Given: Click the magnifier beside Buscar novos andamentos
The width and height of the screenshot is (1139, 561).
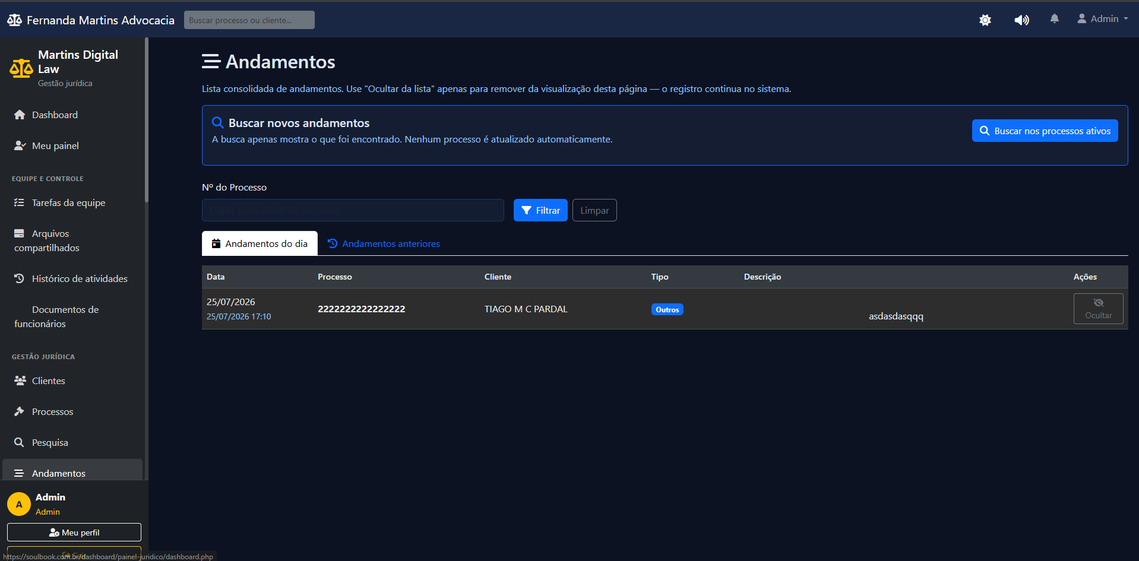Looking at the screenshot, I should [x=218, y=122].
